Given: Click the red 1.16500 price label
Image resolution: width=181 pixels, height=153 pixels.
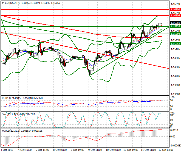Looking at the screenshot, I should click(175, 10).
